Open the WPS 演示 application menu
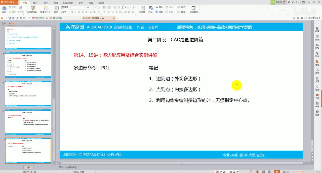 [x=9, y=2]
